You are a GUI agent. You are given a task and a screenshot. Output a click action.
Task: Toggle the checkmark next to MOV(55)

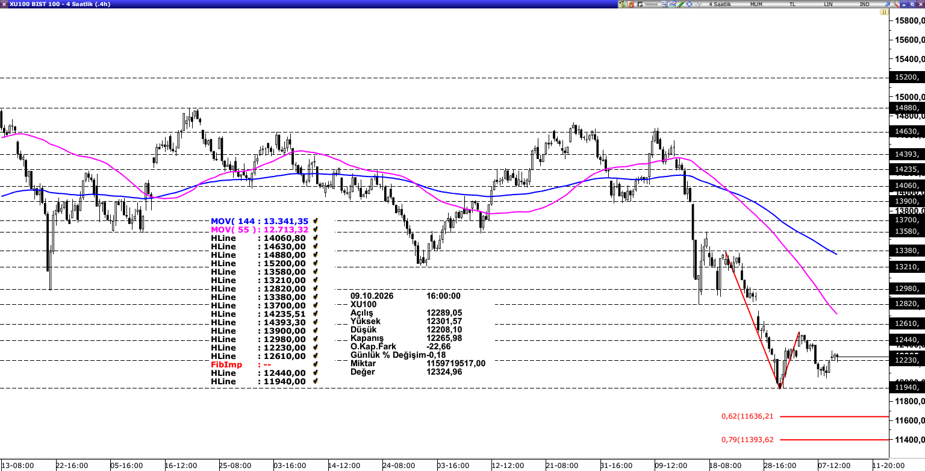tap(316, 230)
